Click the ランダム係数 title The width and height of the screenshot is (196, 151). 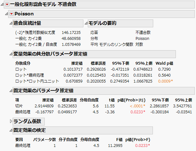click(x=27, y=121)
